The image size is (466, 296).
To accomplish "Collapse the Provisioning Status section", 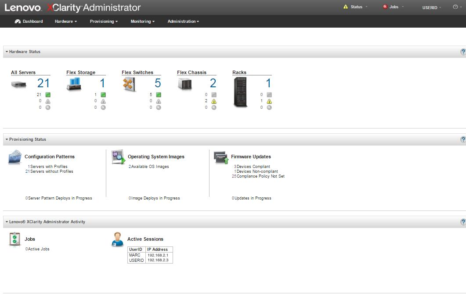I will coord(7,139).
